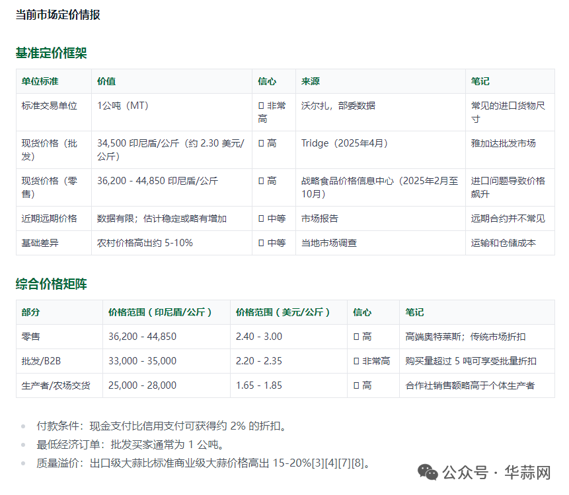Image resolution: width=569 pixels, height=495 pixels.
Task: Click the confidence icon in the 近期远期价格 row
Action: 261,218
